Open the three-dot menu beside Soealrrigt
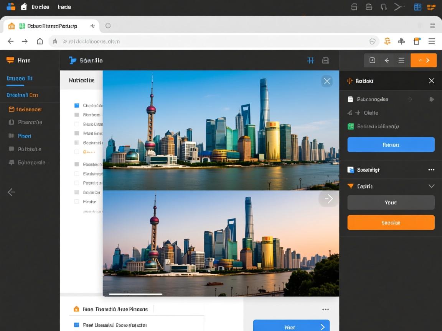This screenshot has width=442, height=331. click(x=431, y=170)
